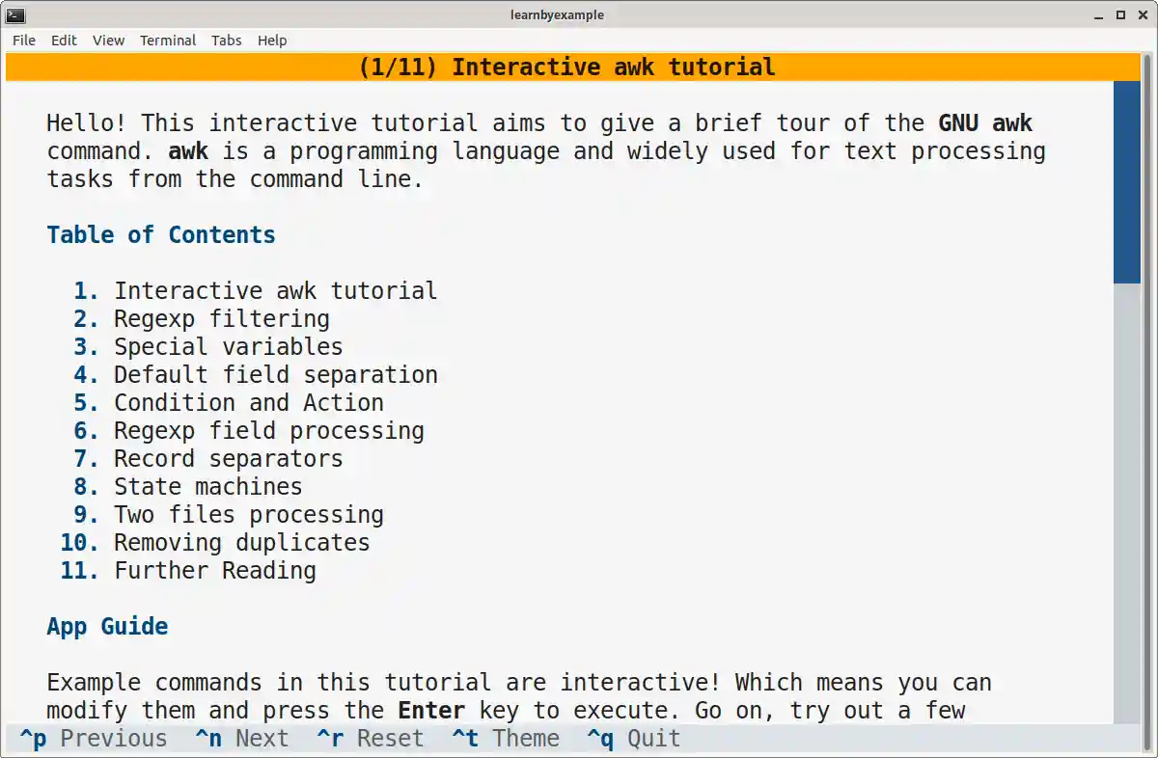Select the Regexp filtering chapter

coord(221,318)
